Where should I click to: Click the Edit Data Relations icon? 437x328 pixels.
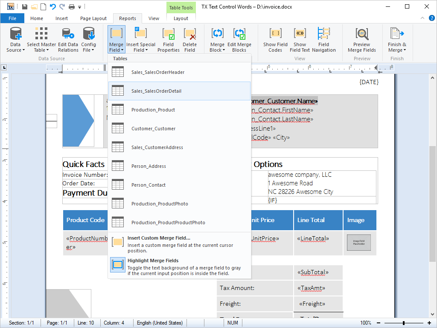(x=68, y=39)
